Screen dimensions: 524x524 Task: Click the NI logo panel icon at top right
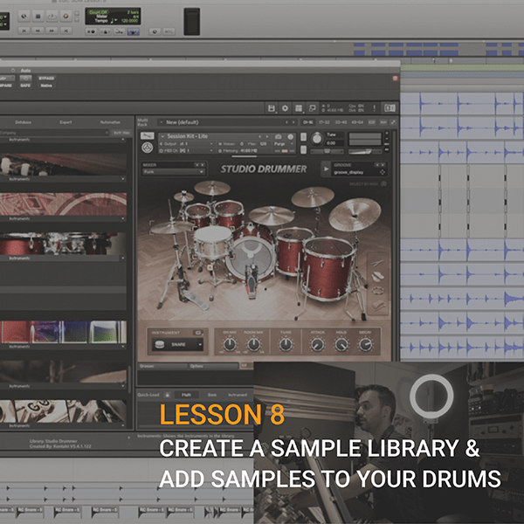click(x=390, y=108)
